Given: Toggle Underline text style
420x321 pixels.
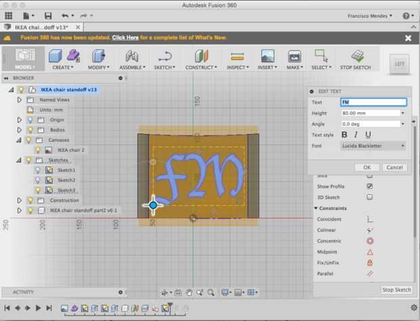Looking at the screenshot, I should point(369,135).
